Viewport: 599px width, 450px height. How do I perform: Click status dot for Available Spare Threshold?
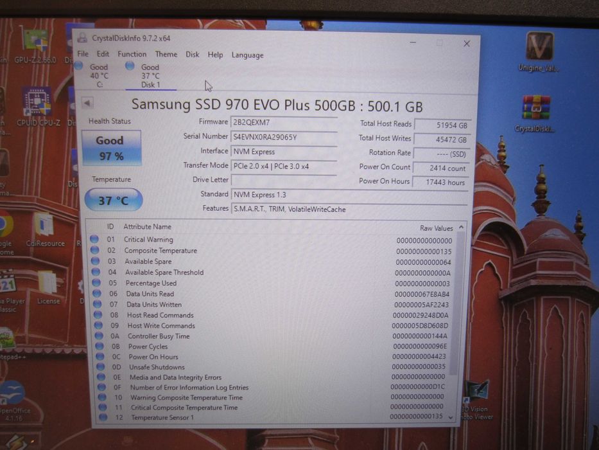coord(96,272)
